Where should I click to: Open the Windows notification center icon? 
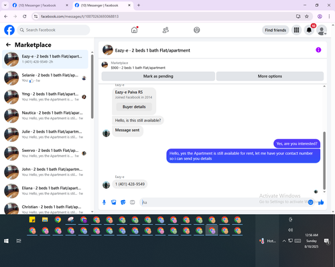[x=327, y=241]
